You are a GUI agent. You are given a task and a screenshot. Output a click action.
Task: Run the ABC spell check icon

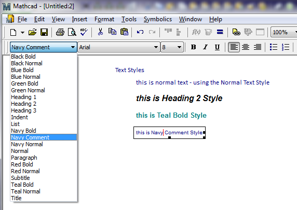tap(84, 32)
